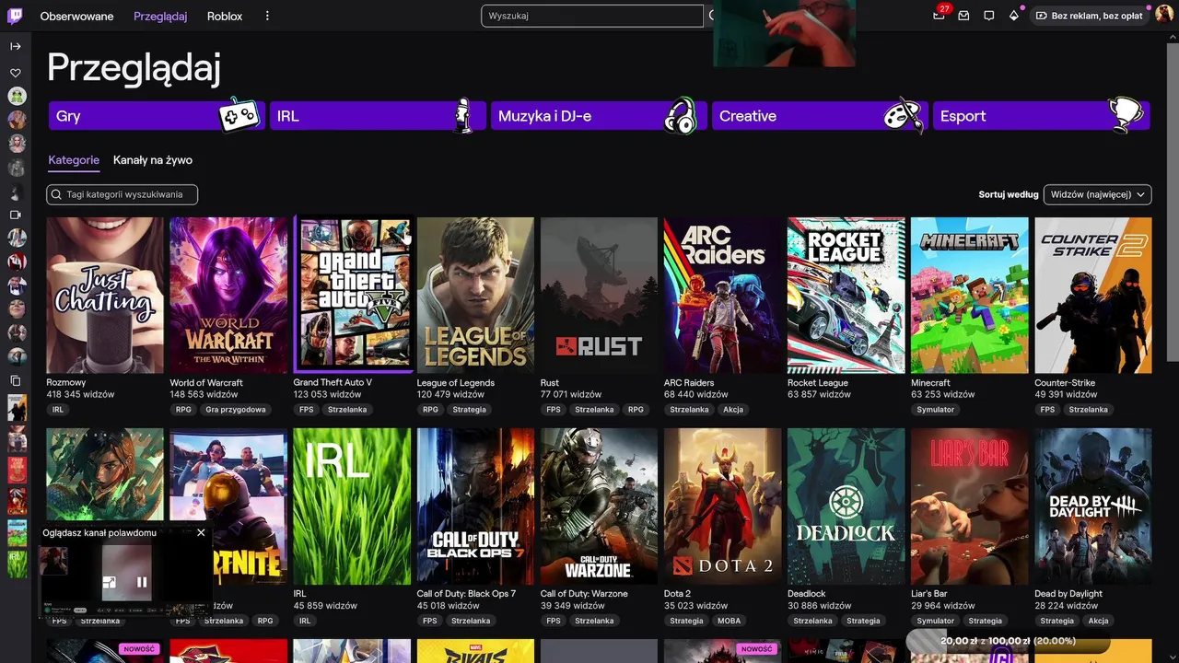Open the three-dot more menu in navbar
The width and height of the screenshot is (1179, 663).
[x=267, y=16]
